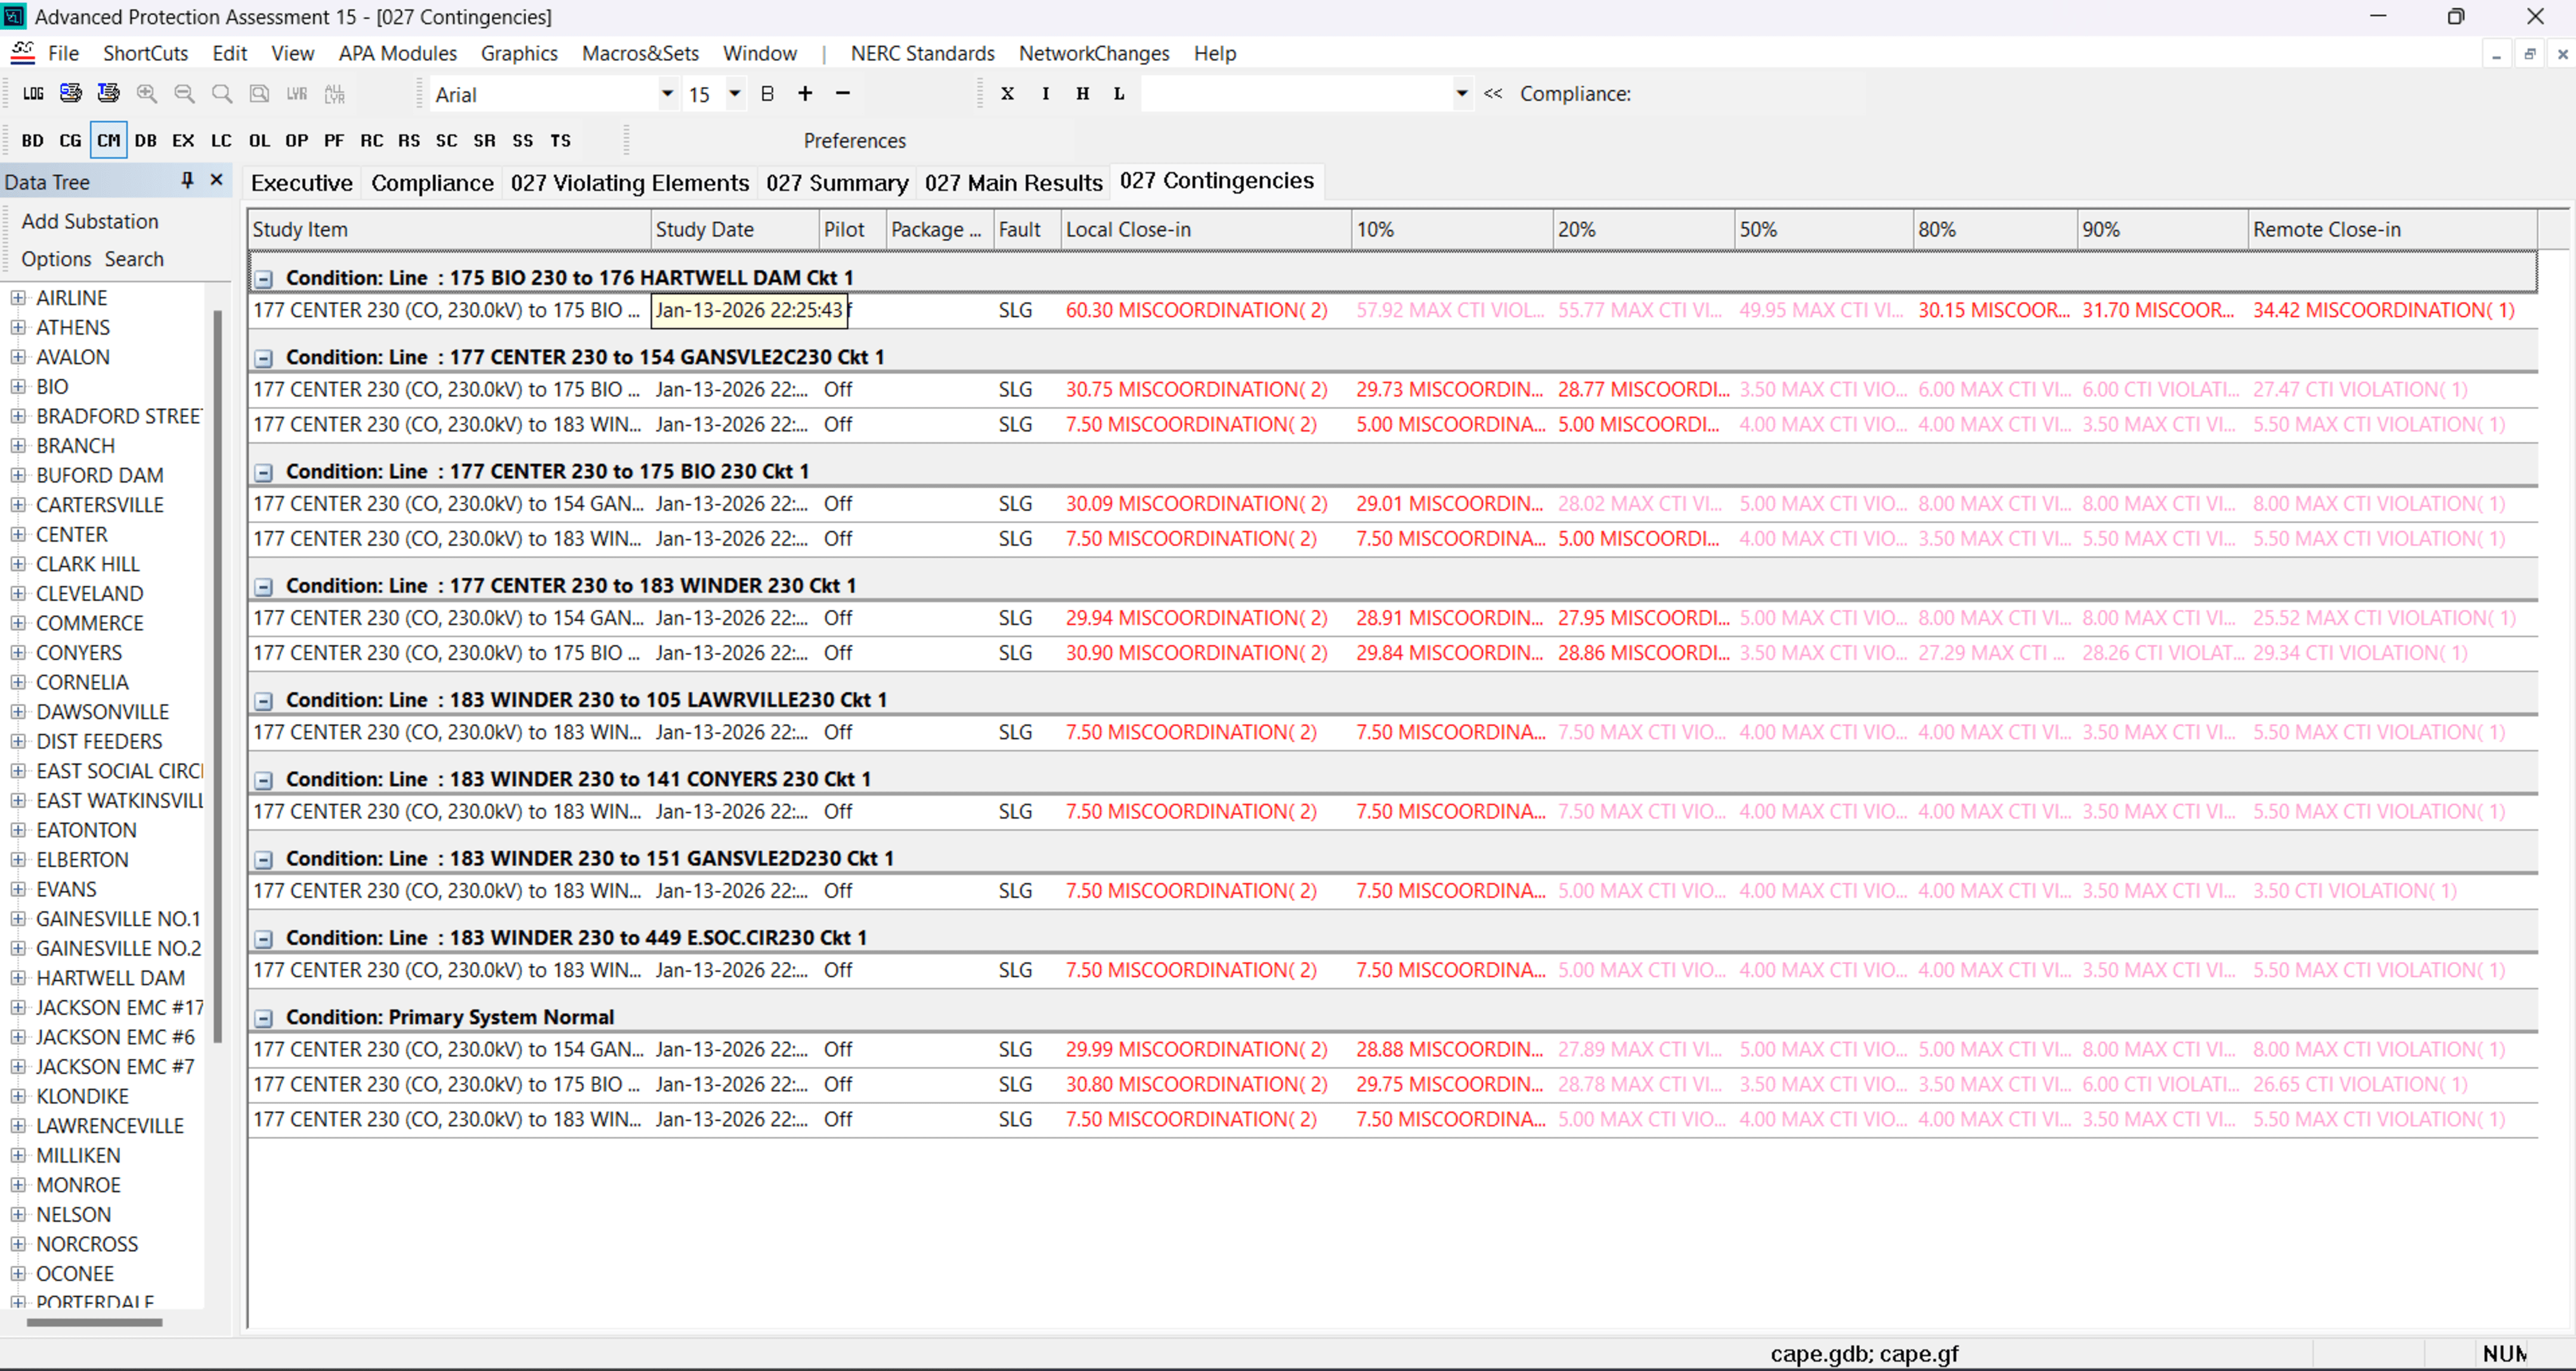Open the font size 15 dropdown
This screenshot has height=1371, width=2576.
tap(735, 94)
